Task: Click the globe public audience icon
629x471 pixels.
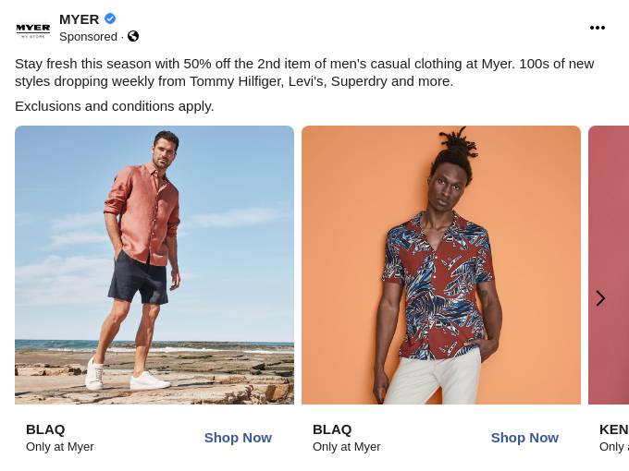Action: (133, 36)
